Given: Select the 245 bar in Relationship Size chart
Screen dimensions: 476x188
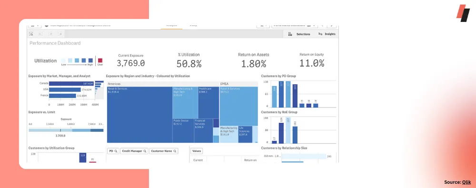Looking at the screenshot, I should [304, 156].
